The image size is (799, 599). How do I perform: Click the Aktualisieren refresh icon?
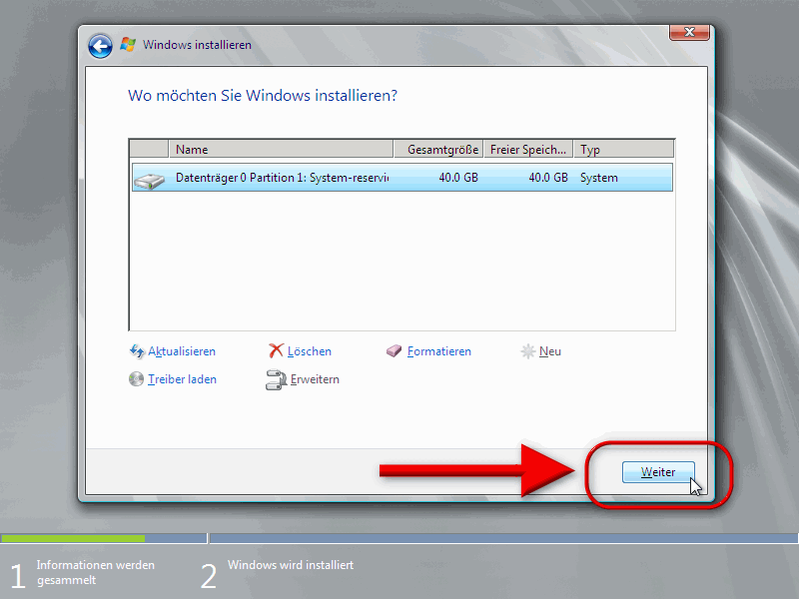137,351
